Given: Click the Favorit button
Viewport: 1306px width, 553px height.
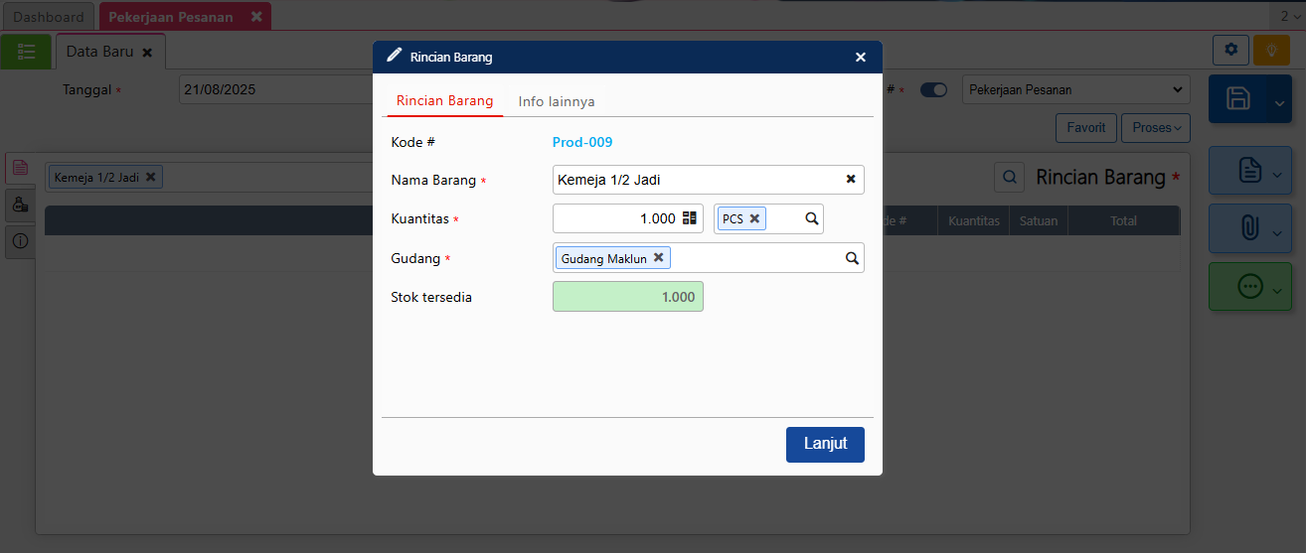Looking at the screenshot, I should (1085, 128).
